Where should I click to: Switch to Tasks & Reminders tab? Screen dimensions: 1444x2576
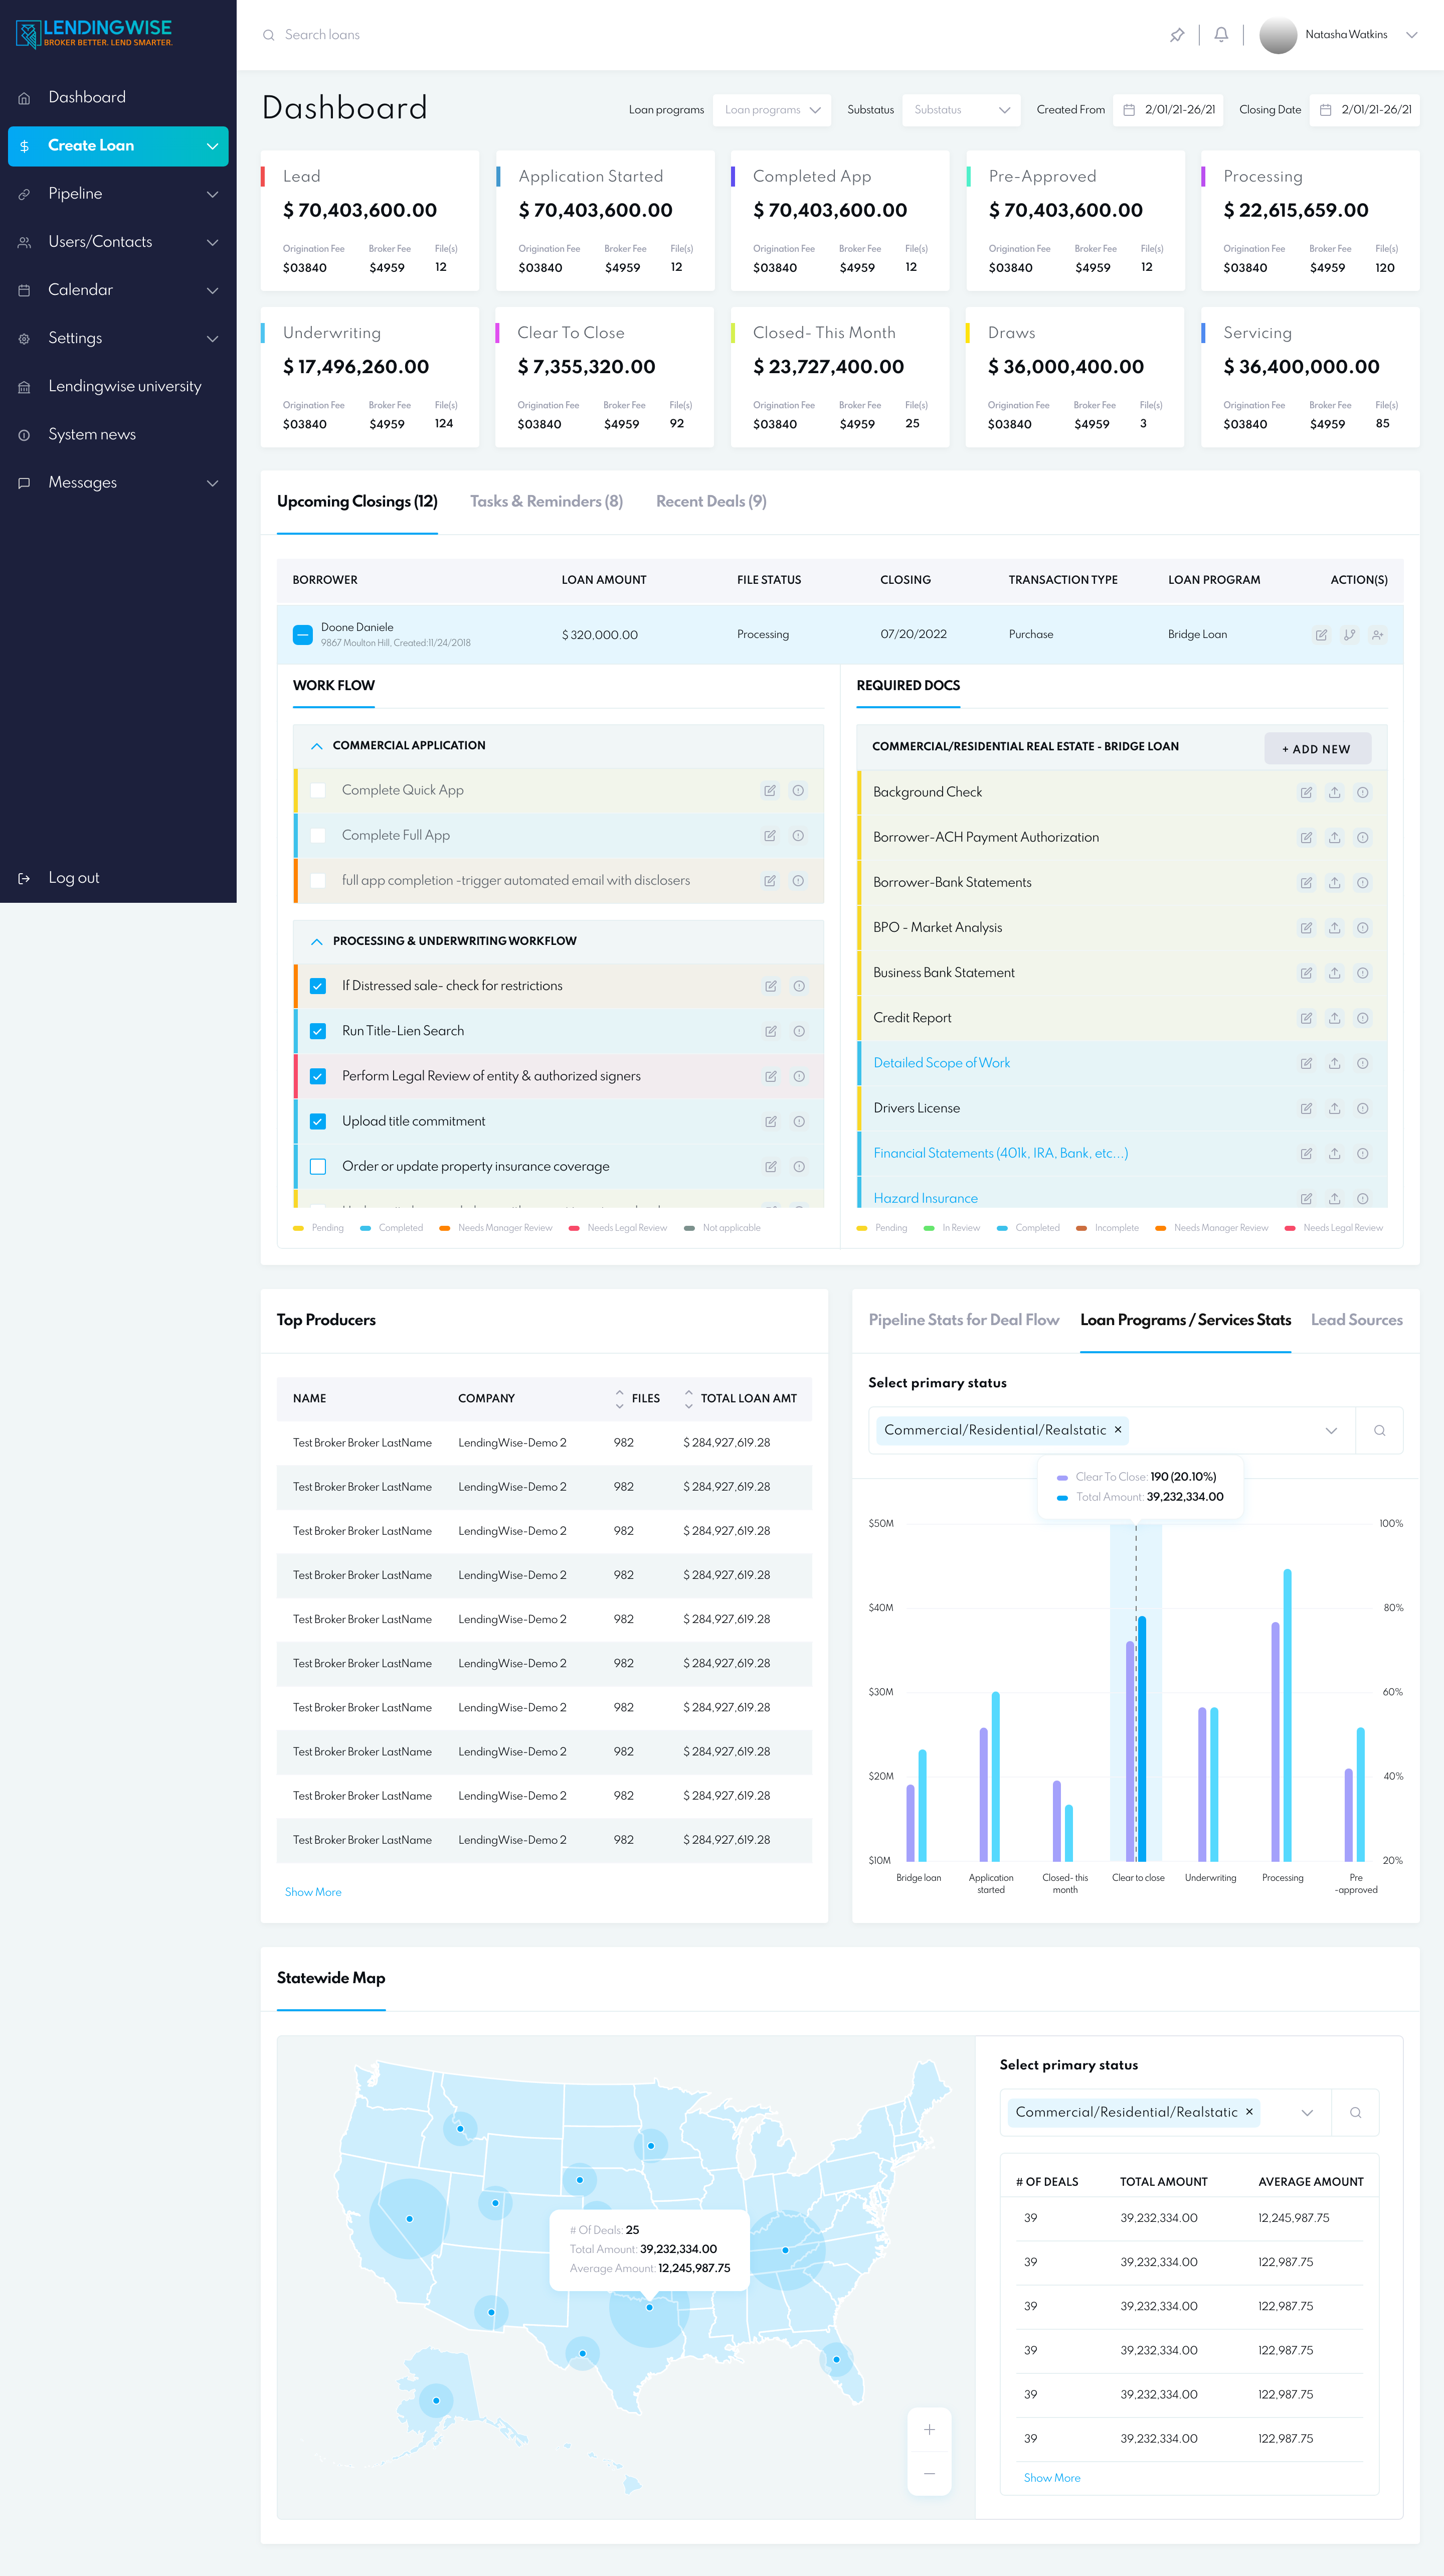546,502
